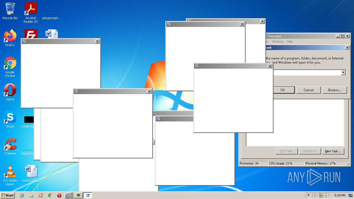Open the Recycle Bin desktop icon
This screenshot has height=199, width=354.
click(10, 11)
